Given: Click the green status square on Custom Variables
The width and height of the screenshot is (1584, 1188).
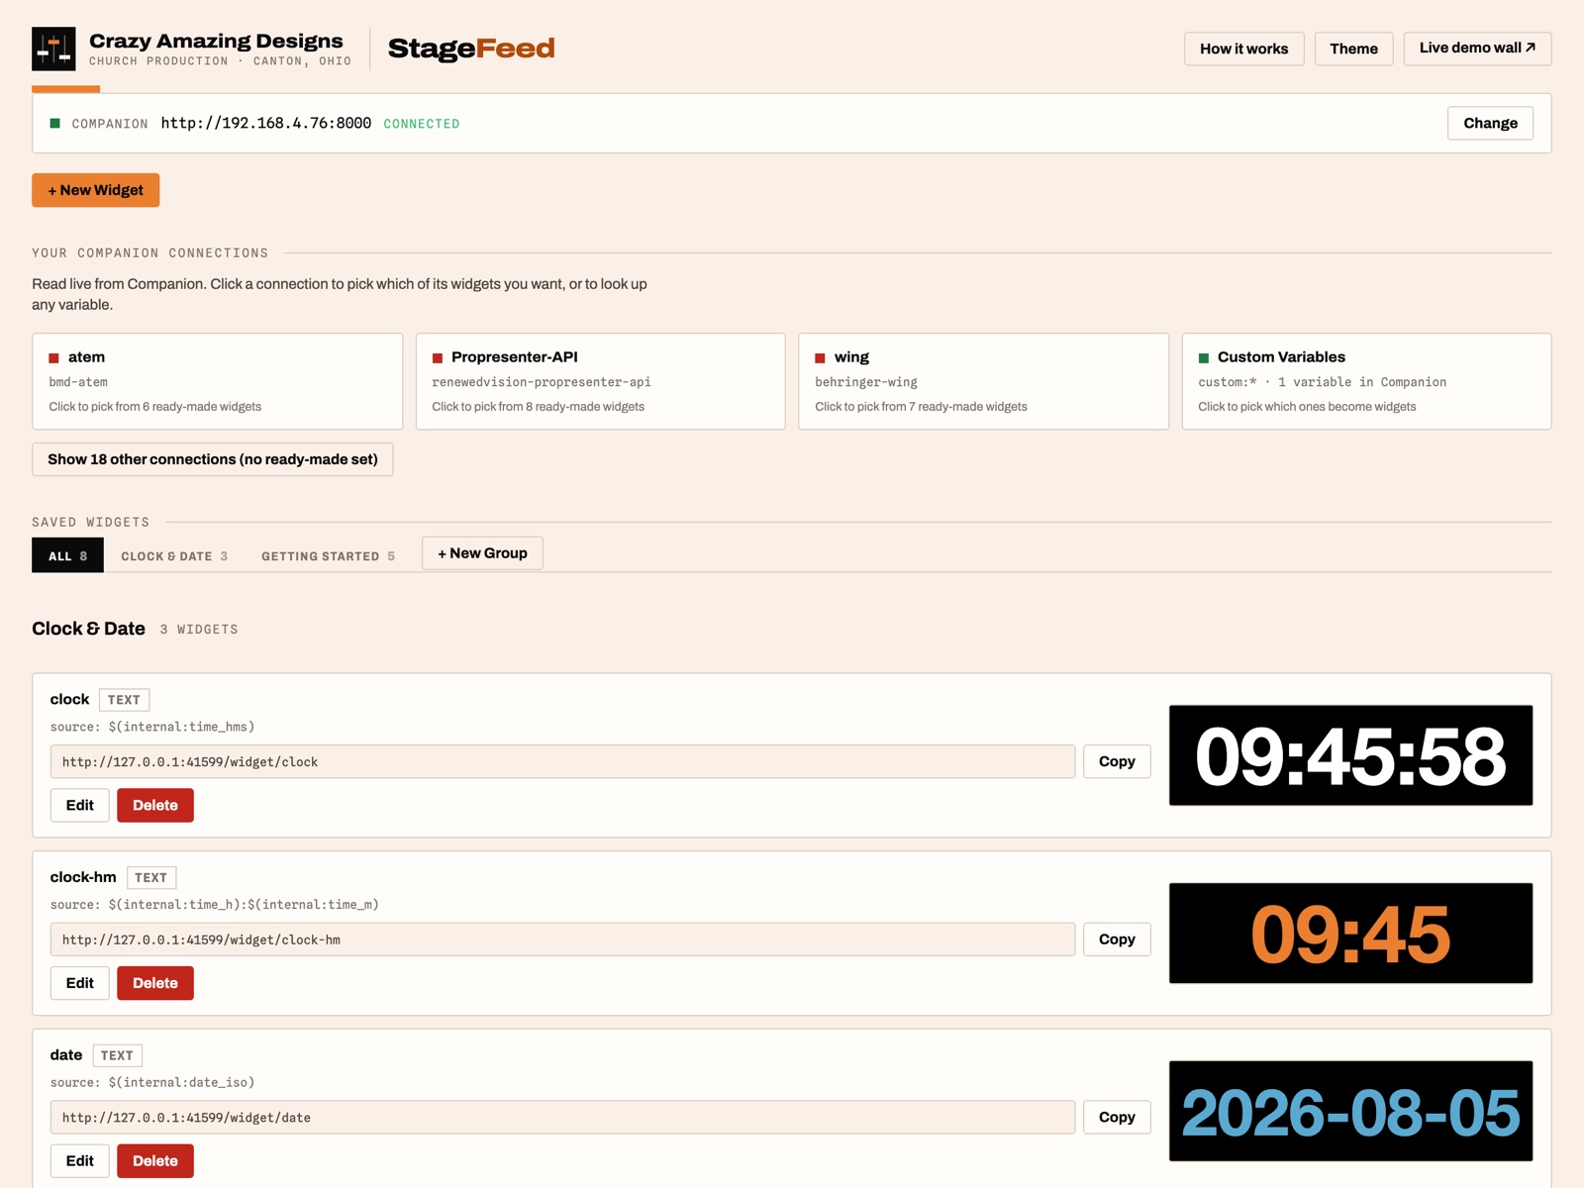Looking at the screenshot, I should [x=1204, y=358].
